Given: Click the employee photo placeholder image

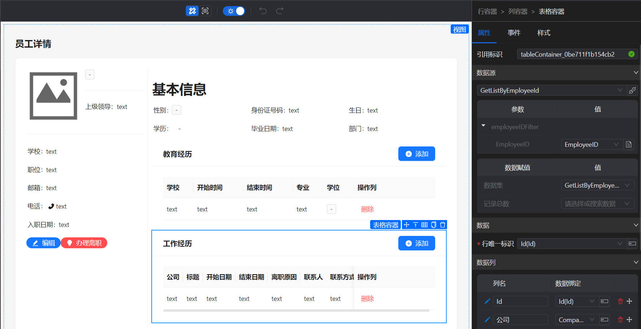Looking at the screenshot, I should pyautogui.click(x=53, y=96).
